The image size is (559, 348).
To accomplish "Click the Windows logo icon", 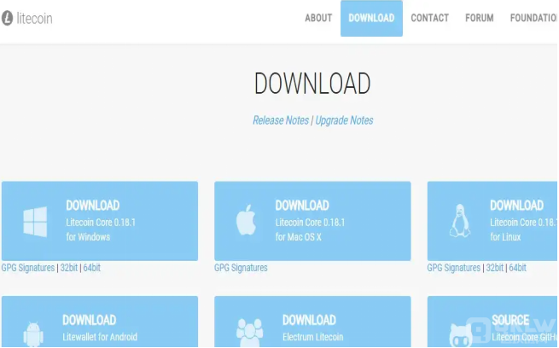I will point(35,222).
